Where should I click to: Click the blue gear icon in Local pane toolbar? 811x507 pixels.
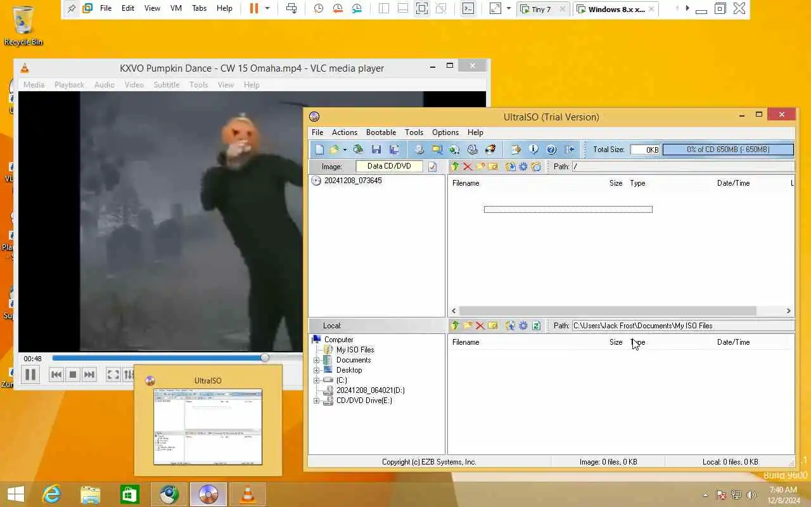[523, 326]
